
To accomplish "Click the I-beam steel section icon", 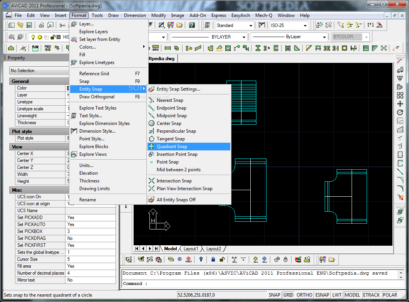I will click(x=258, y=48).
